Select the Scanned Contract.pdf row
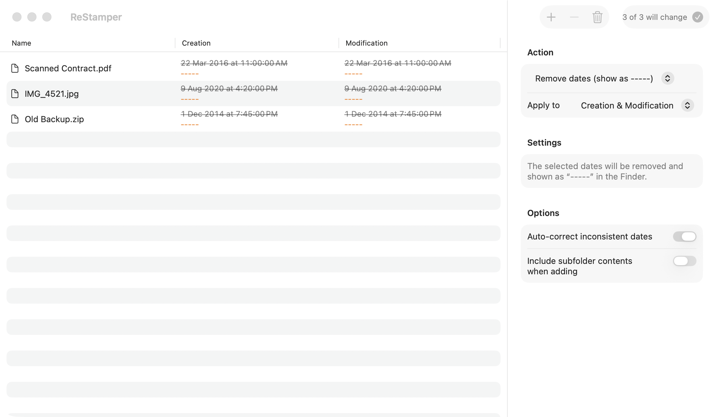The image size is (716, 417). [254, 68]
